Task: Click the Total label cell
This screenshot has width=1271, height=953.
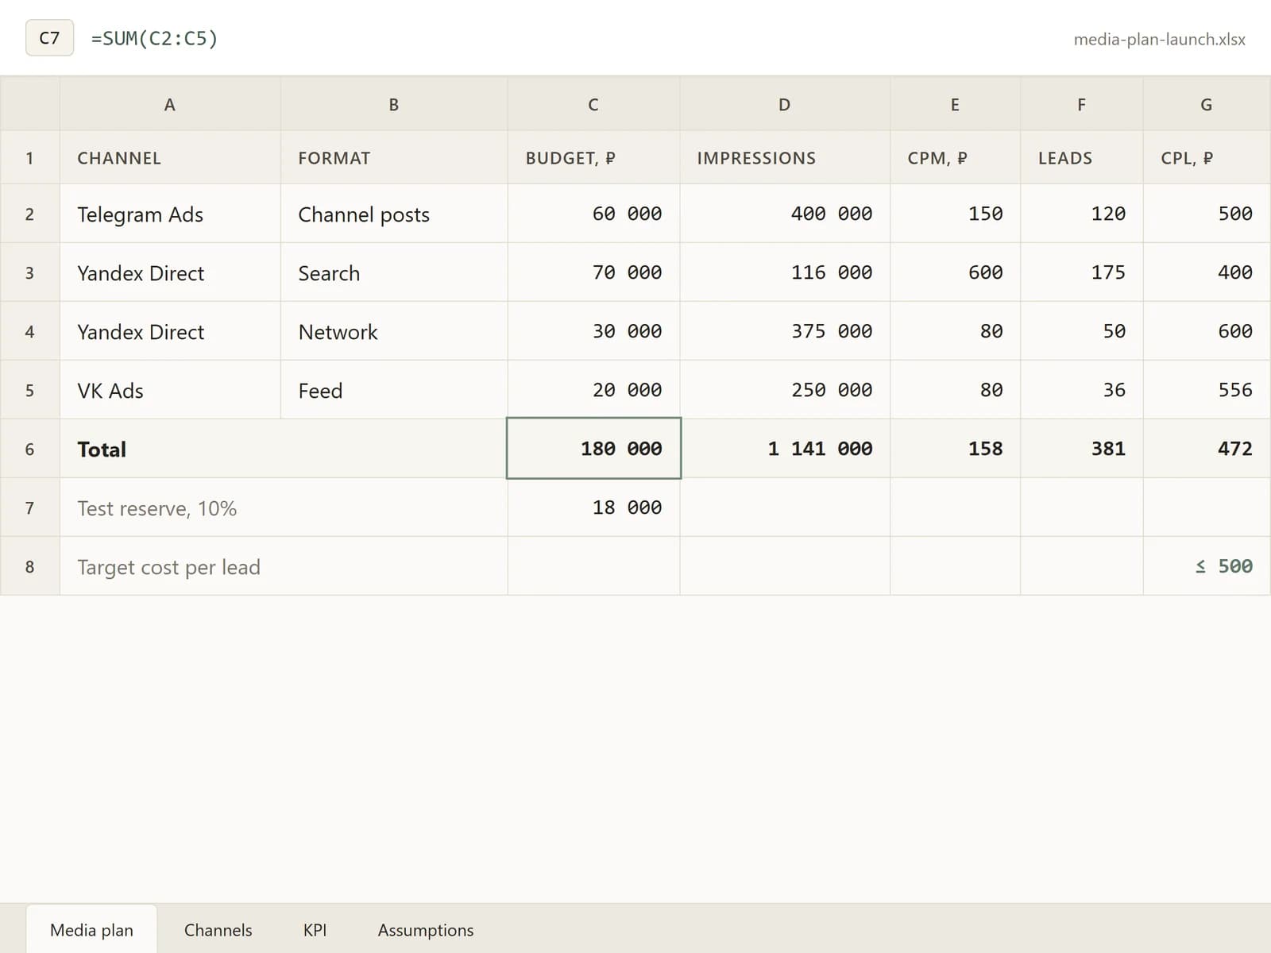Action: 284,449
